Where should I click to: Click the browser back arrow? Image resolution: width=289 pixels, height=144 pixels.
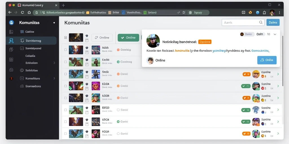pos(10,12)
